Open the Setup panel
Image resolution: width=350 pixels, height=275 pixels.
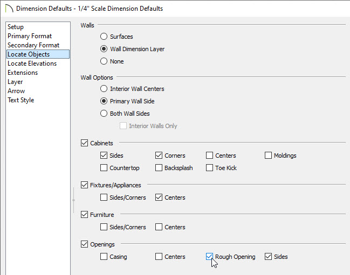16,27
